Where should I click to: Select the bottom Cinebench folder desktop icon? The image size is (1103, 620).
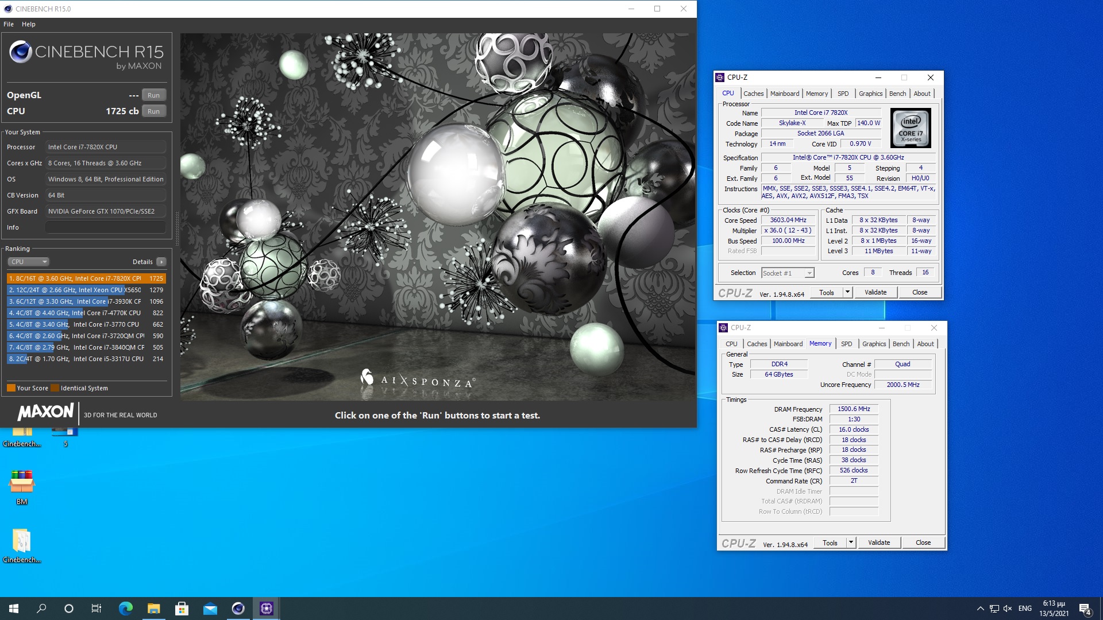22,545
